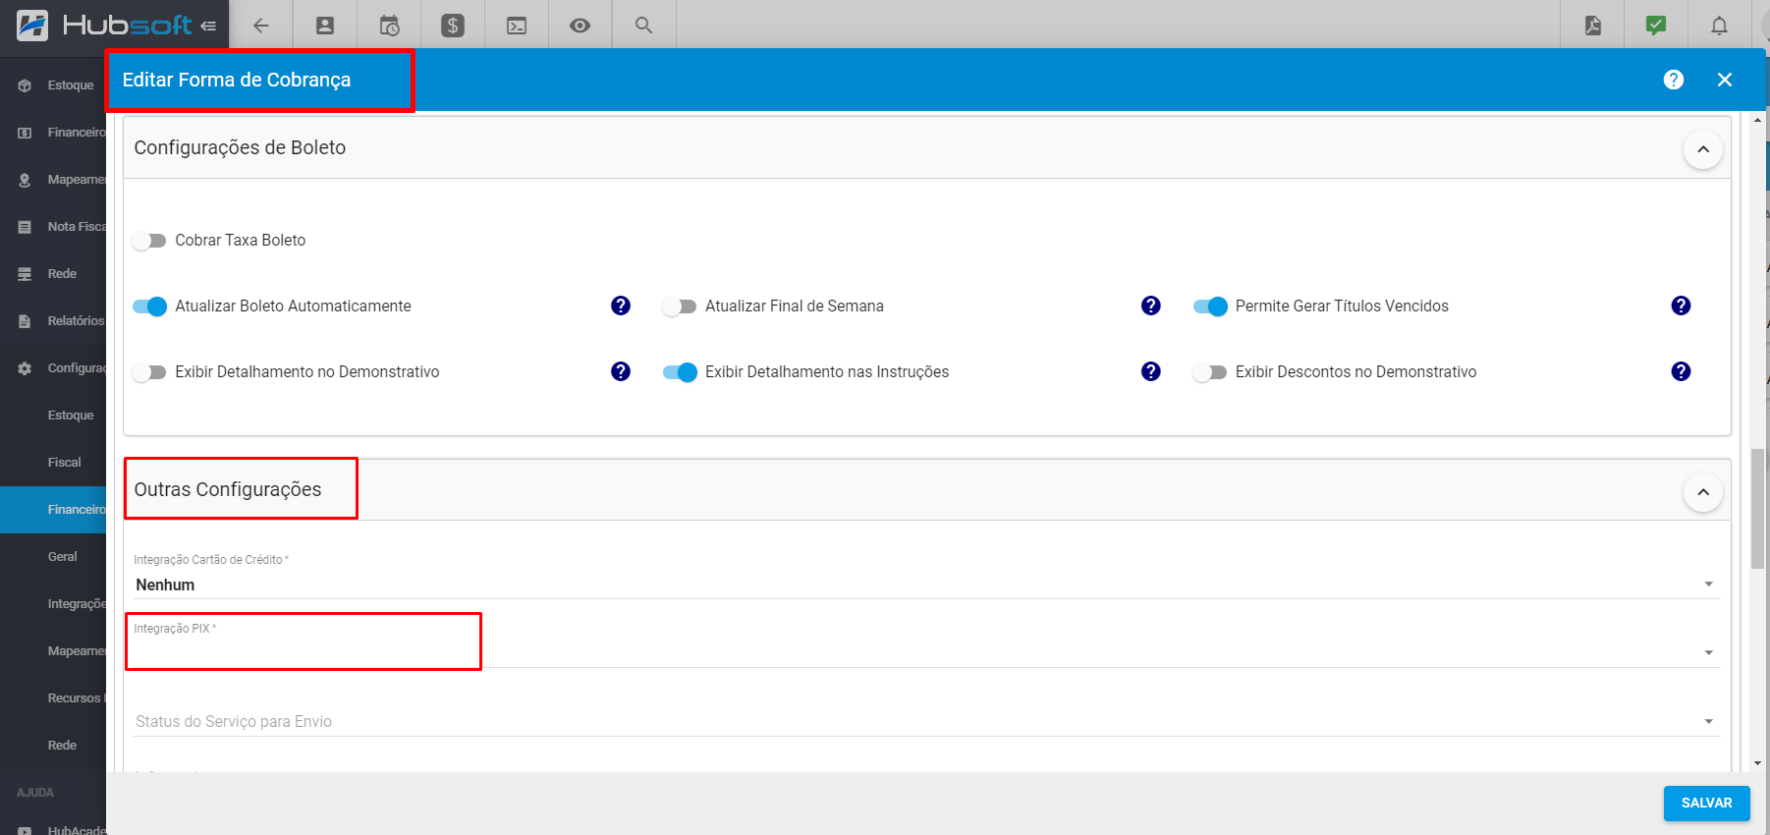Click scrollbar up arrow in dialog
The width and height of the screenshot is (1770, 835).
point(1757,120)
